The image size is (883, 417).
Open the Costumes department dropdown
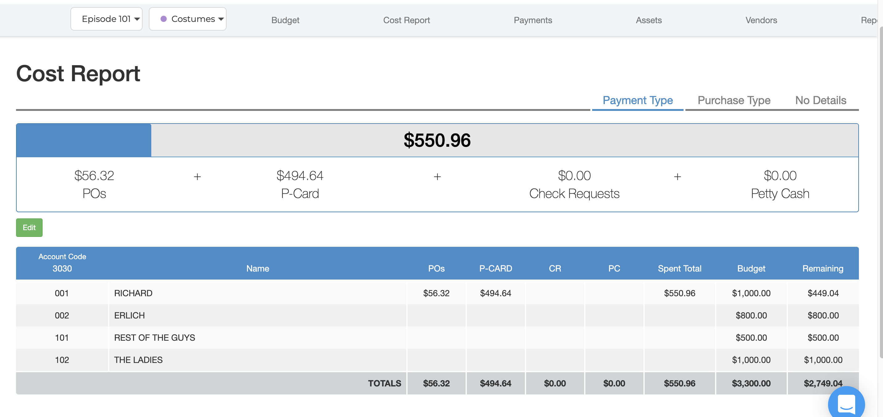[187, 19]
